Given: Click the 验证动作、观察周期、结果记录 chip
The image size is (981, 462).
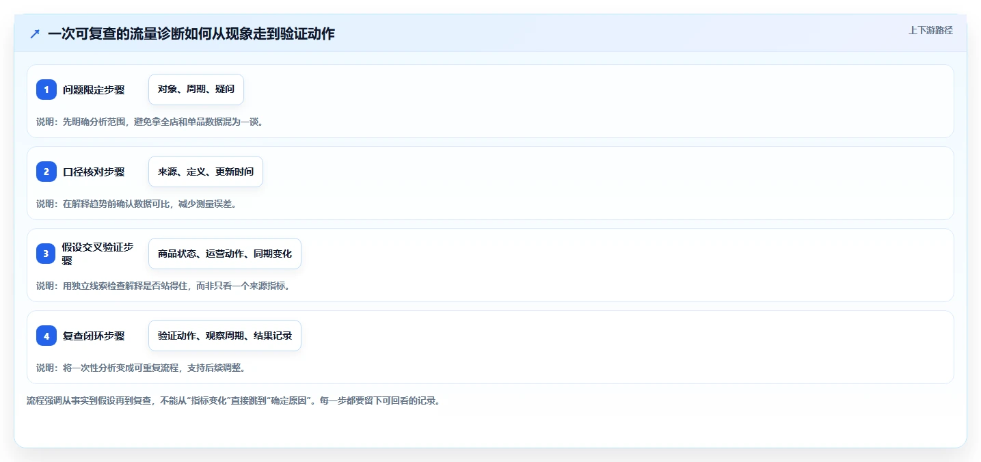Looking at the screenshot, I should click(x=225, y=336).
